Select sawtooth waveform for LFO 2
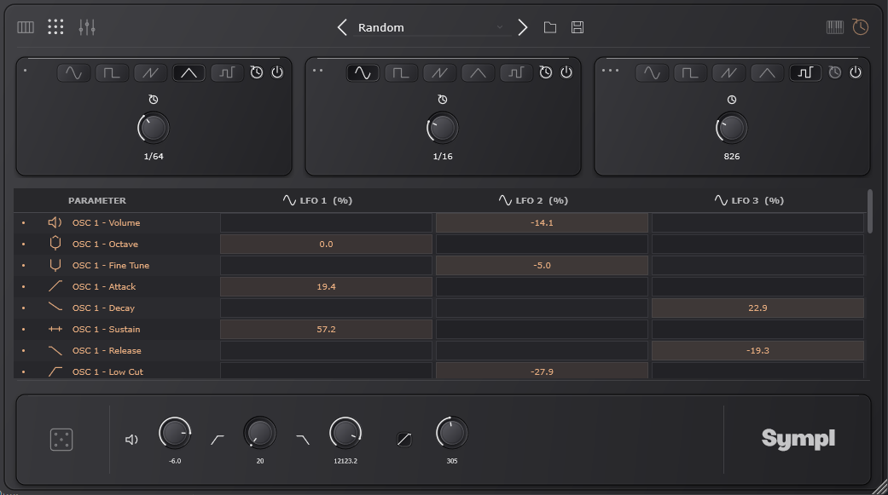The height and width of the screenshot is (495, 888). (439, 72)
